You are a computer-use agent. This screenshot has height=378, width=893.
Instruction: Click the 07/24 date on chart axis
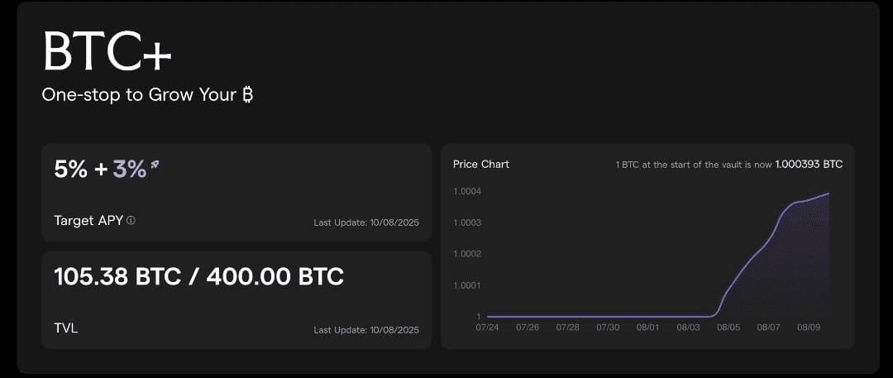488,328
